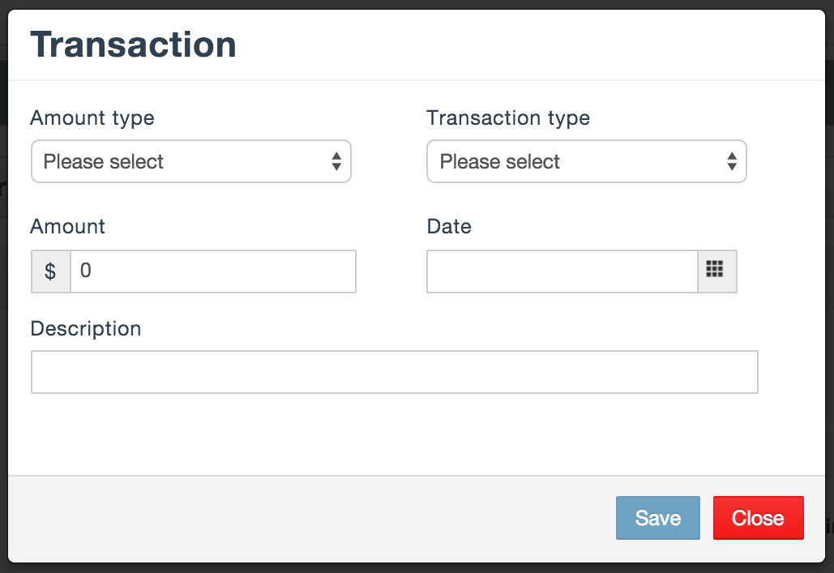Click the 'Date' field label

[449, 227]
